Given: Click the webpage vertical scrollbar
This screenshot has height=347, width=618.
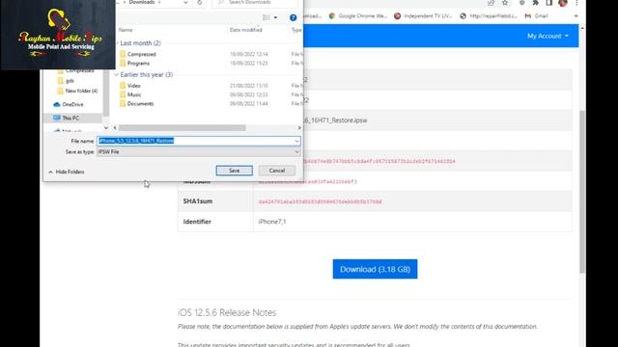Looking at the screenshot, I should (582, 192).
